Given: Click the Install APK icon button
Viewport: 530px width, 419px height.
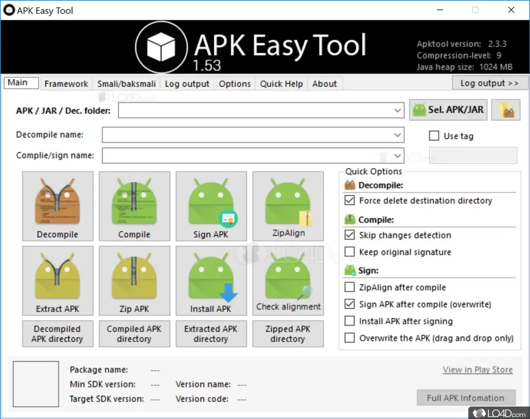Looking at the screenshot, I should pos(211,281).
